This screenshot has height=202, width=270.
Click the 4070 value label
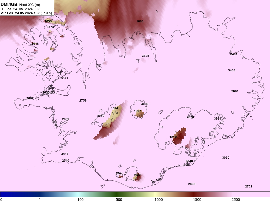[190, 117]
